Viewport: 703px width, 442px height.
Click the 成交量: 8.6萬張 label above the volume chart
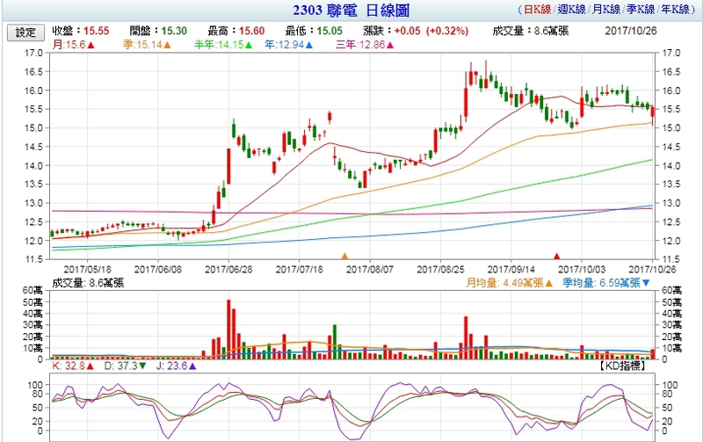88,283
